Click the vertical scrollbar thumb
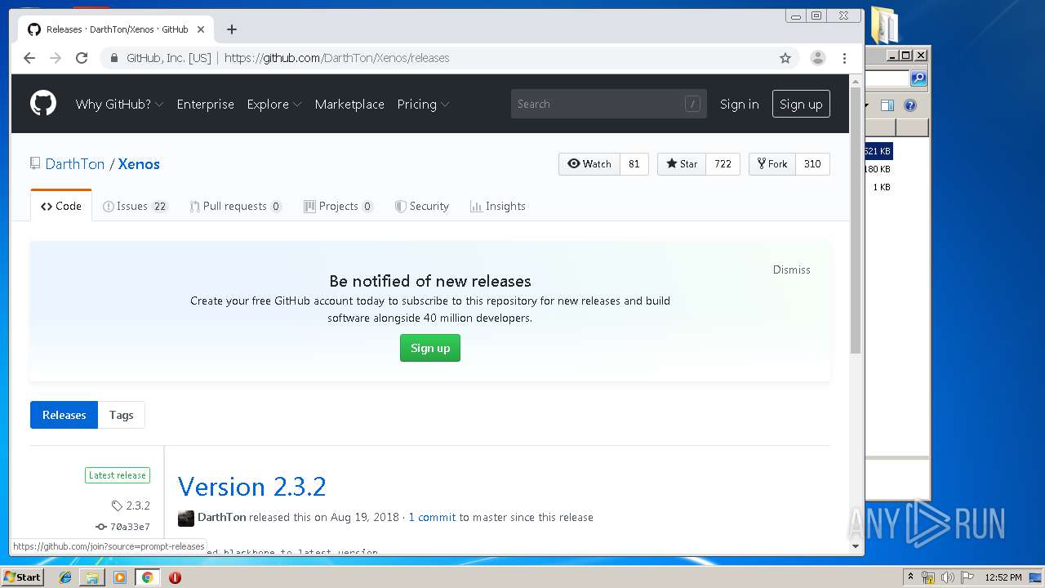 pos(856,220)
